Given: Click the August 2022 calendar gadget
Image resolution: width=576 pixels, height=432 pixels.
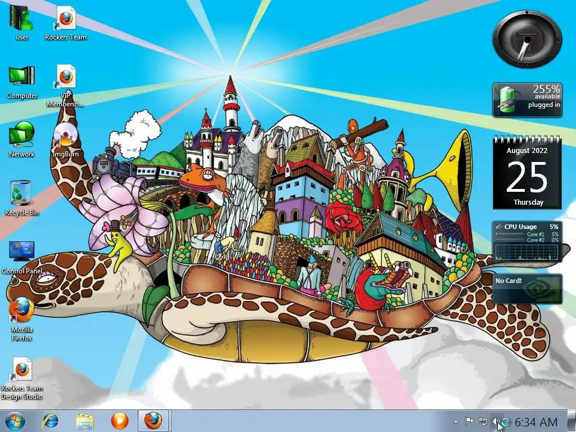Looking at the screenshot, I should point(527,173).
